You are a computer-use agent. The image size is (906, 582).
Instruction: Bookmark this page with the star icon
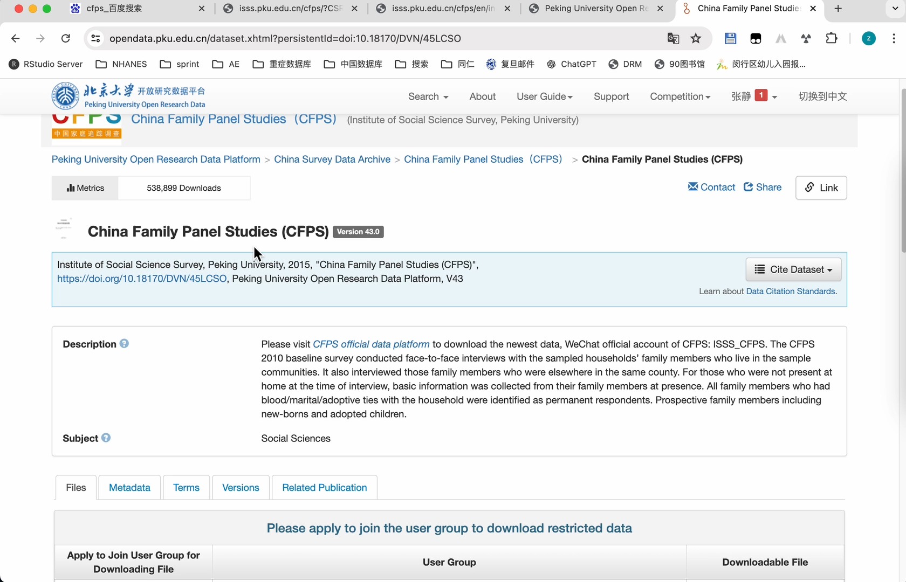coord(696,38)
